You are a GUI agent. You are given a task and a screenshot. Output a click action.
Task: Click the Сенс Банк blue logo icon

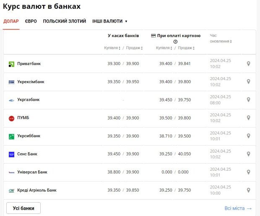point(11,154)
